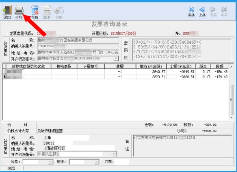Select the 单价(不含税) column header
This screenshot has height=172, width=237.
[151, 67]
